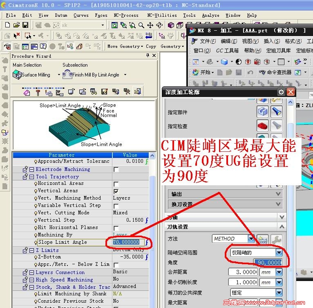Expand the 输出 section in NX dialog

[226, 194]
